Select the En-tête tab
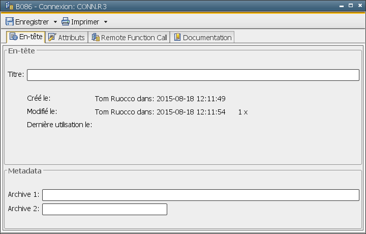Screen dimensions: 366x234 pyautogui.click(x=30, y=37)
